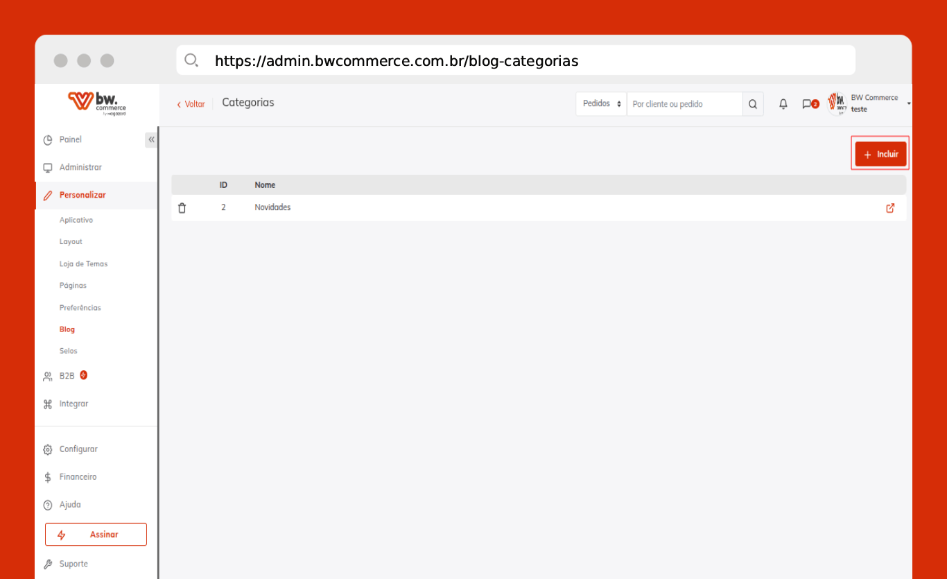Click the B2B people icon
Screen dimensions: 947x579
click(48, 377)
